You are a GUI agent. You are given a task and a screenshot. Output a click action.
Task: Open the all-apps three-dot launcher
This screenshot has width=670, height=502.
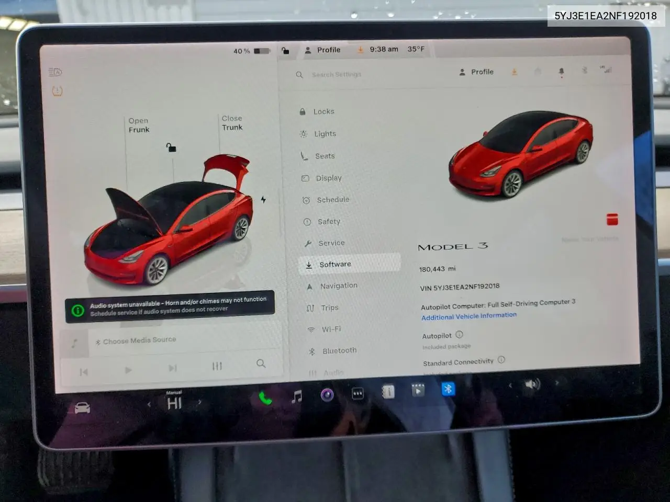click(358, 393)
